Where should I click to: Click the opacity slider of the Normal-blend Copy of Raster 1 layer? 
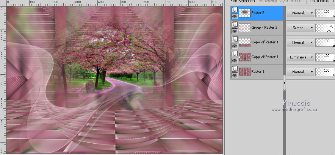325,42
